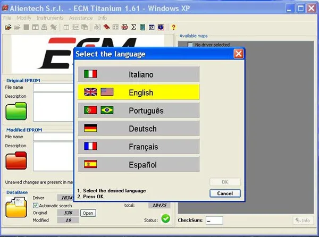Click the Modified EPROM File name field

coord(53,137)
